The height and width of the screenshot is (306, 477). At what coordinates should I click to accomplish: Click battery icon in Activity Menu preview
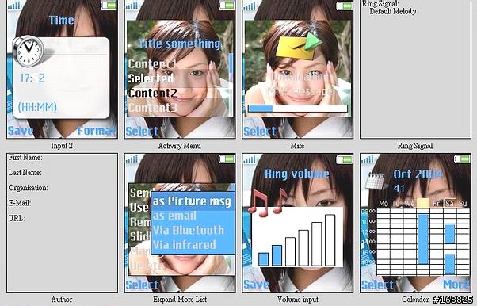pyautogui.click(x=227, y=6)
